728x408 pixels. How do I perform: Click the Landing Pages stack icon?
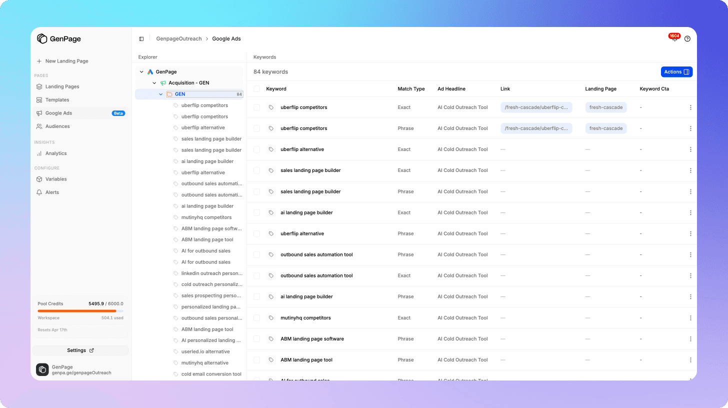click(x=39, y=86)
